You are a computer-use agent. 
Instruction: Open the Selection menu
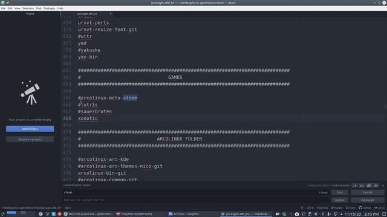(28, 8)
